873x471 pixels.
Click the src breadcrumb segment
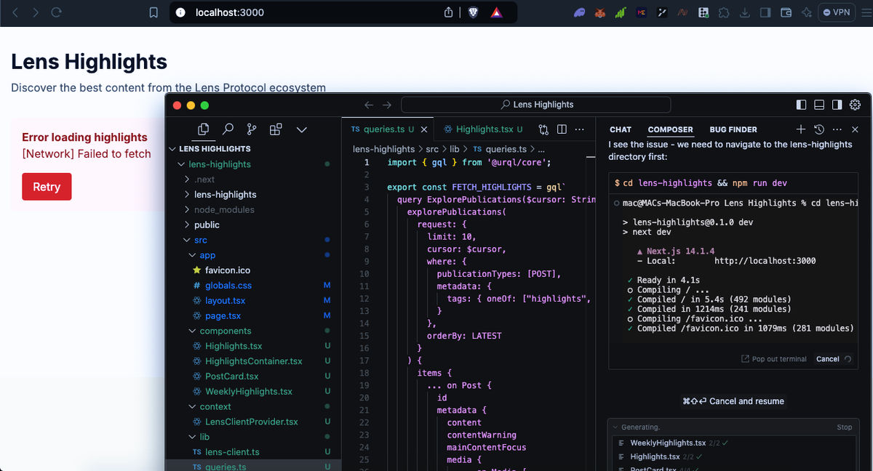pyautogui.click(x=432, y=149)
